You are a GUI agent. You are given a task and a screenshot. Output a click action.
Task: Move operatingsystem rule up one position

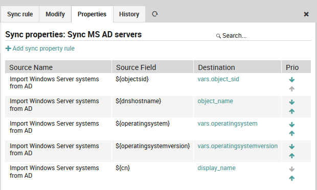[x=291, y=133]
